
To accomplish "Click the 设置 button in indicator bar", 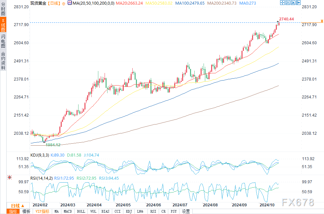I will [186, 211].
